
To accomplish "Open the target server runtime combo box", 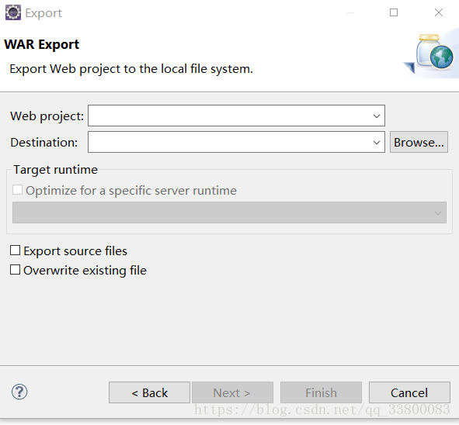I will point(229,212).
